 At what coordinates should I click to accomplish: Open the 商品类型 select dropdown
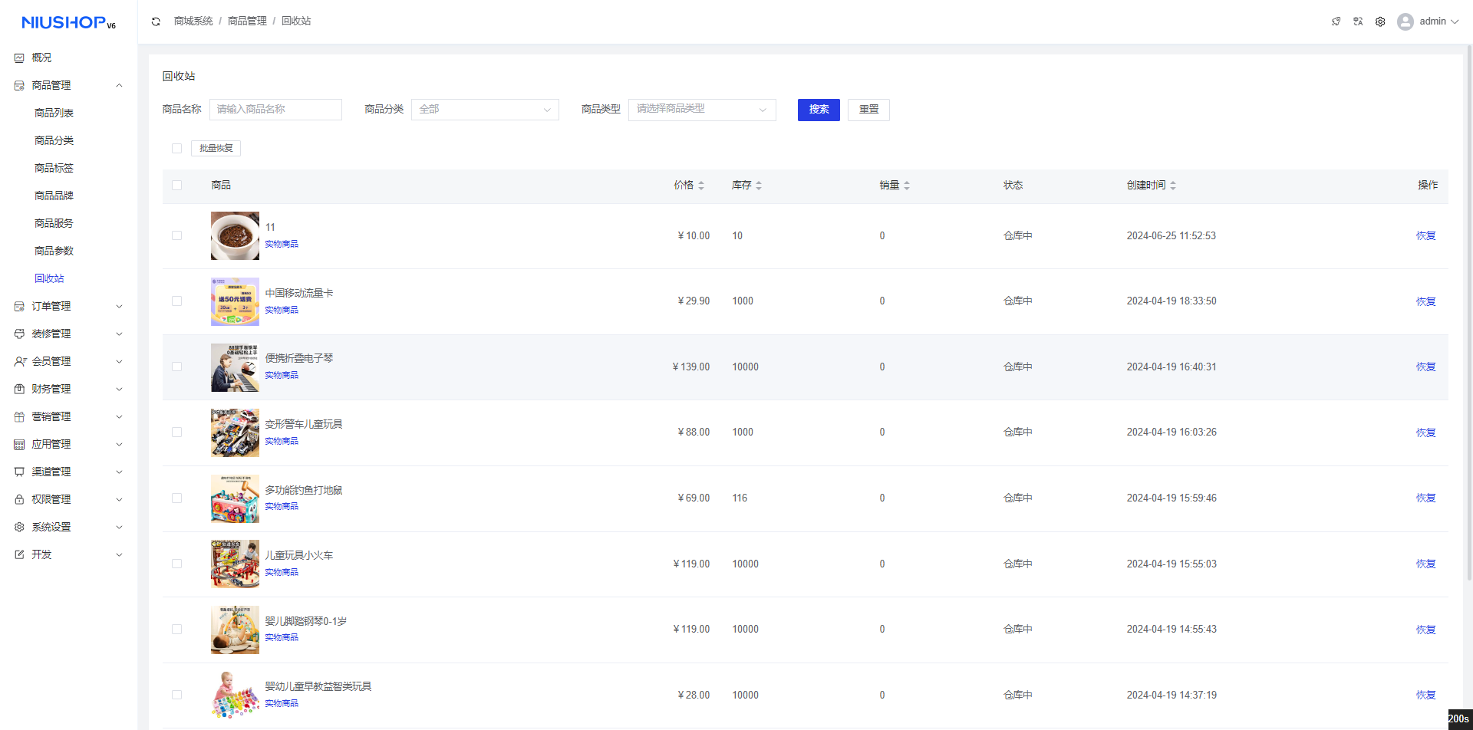(x=701, y=110)
